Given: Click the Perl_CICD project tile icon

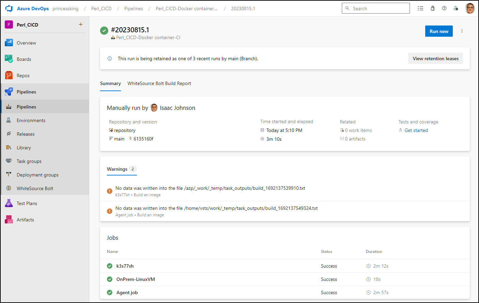Looking at the screenshot, I should (x=9, y=24).
